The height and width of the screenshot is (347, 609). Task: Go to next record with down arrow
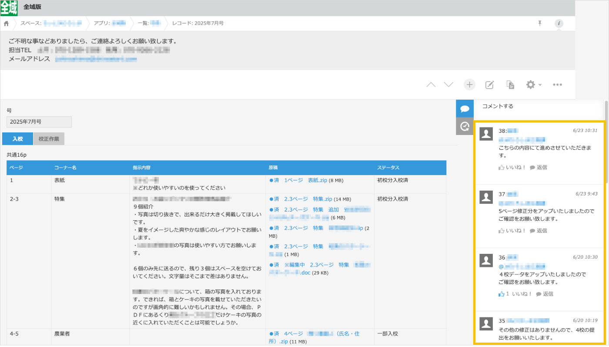click(x=448, y=85)
